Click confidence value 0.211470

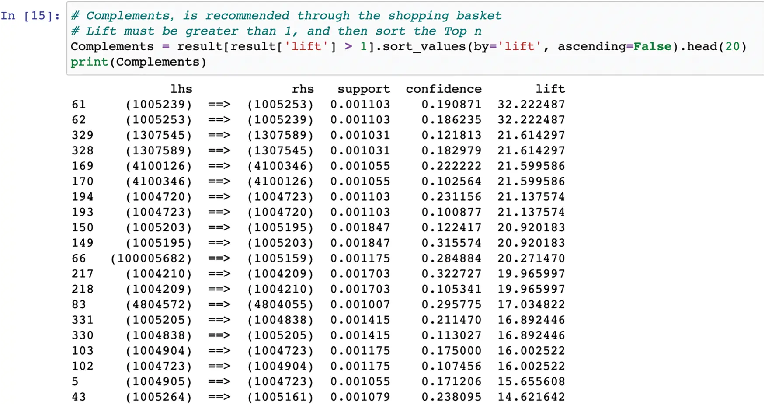pyautogui.click(x=451, y=320)
